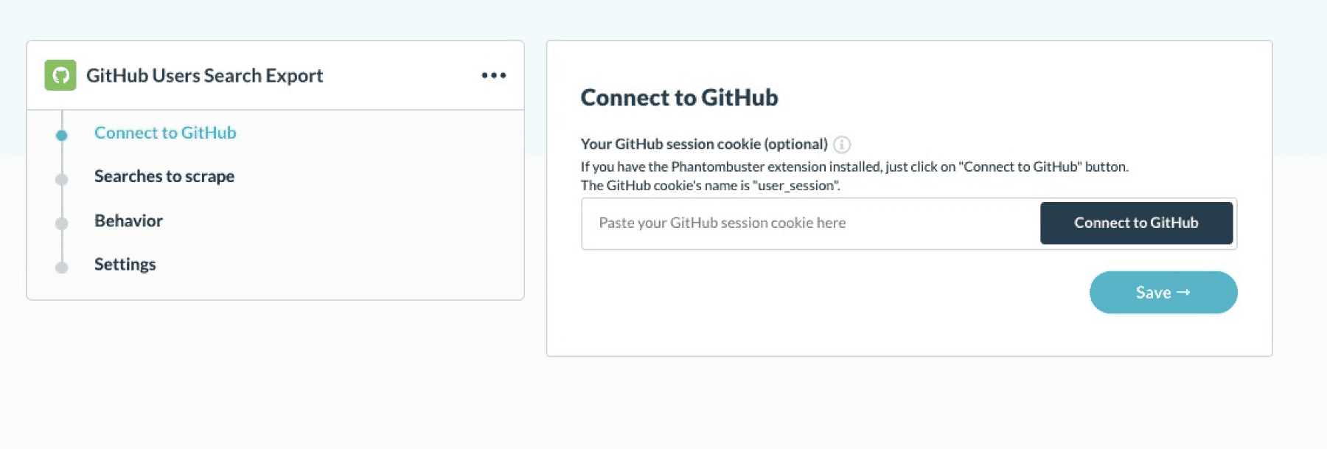Select the Connect to GitHub step

[165, 133]
